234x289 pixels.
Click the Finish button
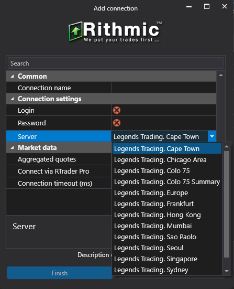(x=60, y=273)
